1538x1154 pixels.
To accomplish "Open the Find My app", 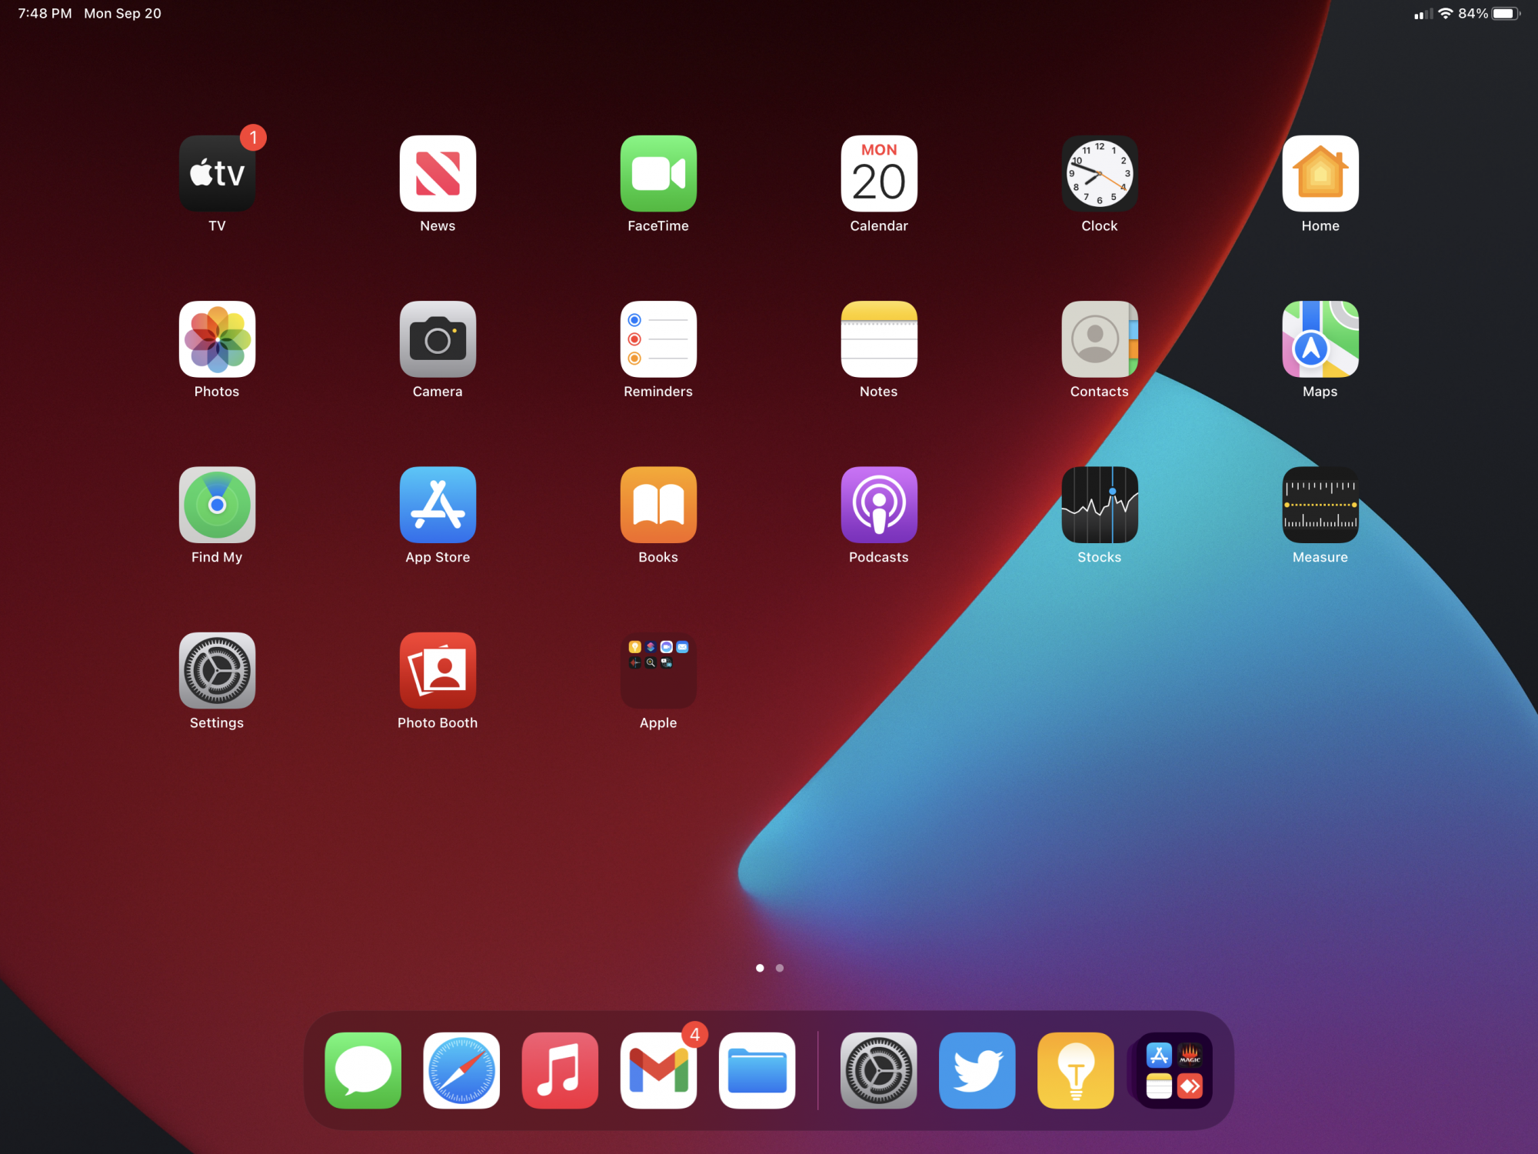I will tap(217, 505).
